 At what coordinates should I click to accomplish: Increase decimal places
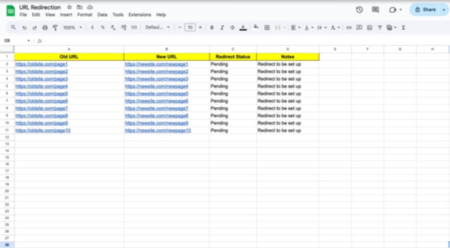pyautogui.click(x=123, y=28)
